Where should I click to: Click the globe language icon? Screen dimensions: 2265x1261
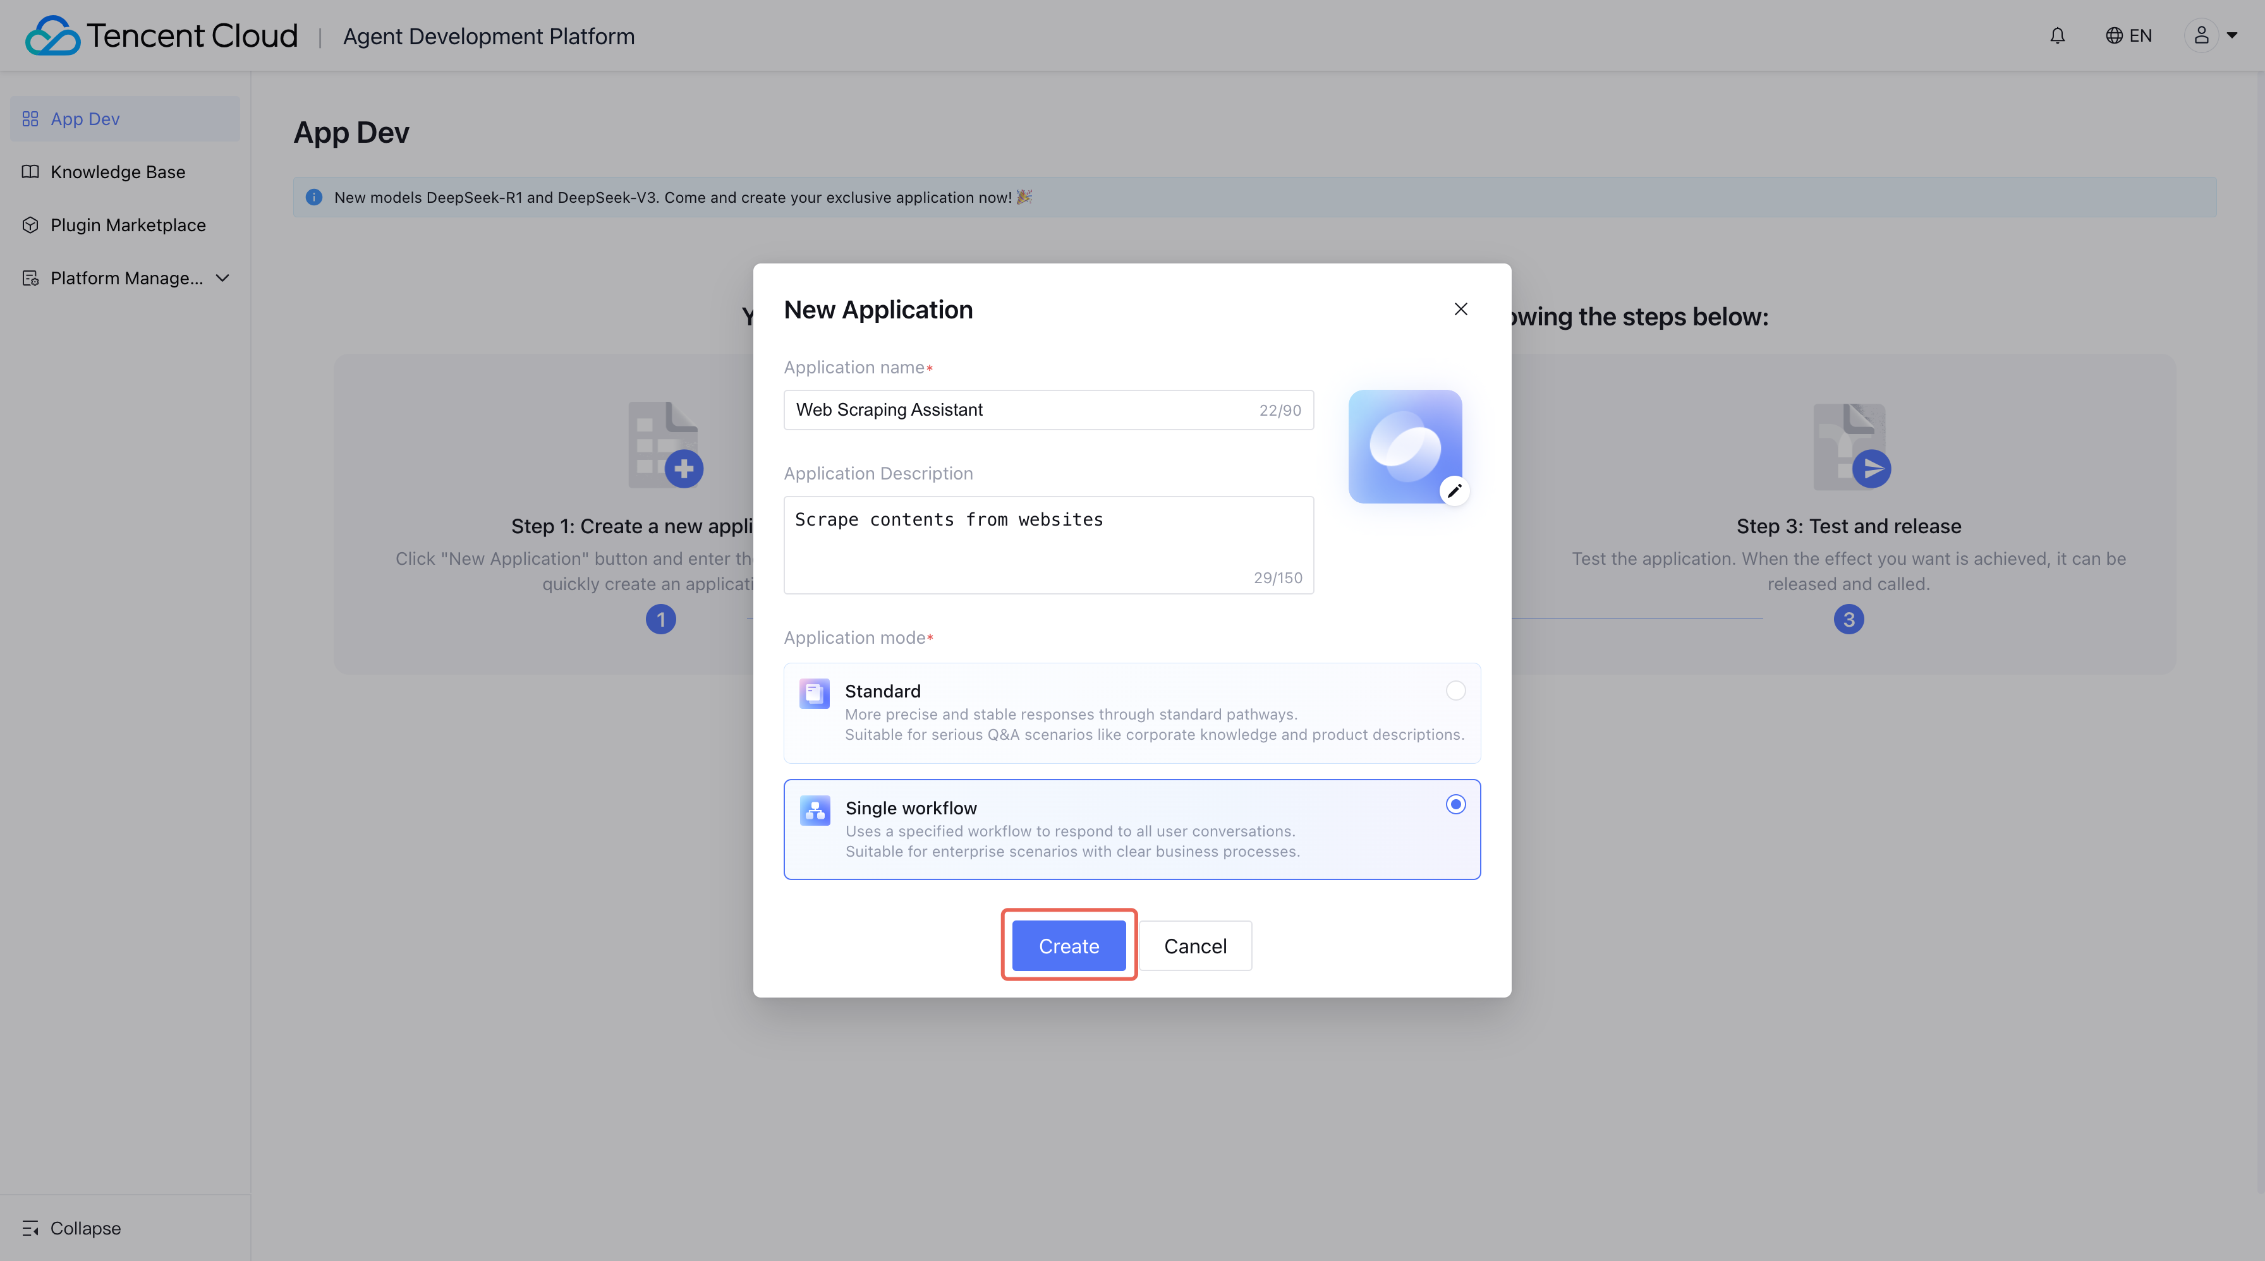point(2114,36)
